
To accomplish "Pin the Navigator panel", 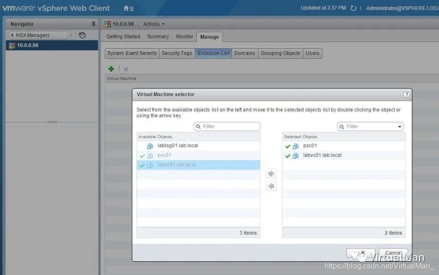I will click(x=93, y=24).
